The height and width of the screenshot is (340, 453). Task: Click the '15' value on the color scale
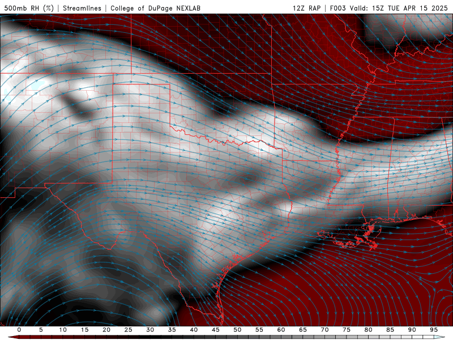coord(84,330)
